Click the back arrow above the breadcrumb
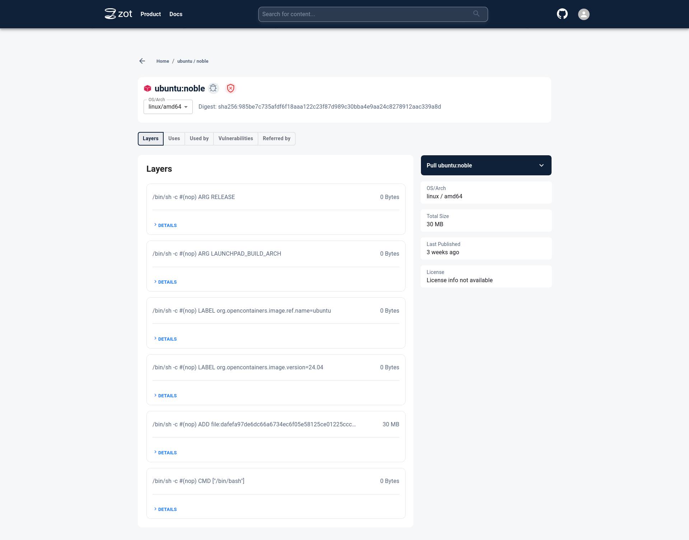Viewport: 689px width, 540px height. coord(142,61)
